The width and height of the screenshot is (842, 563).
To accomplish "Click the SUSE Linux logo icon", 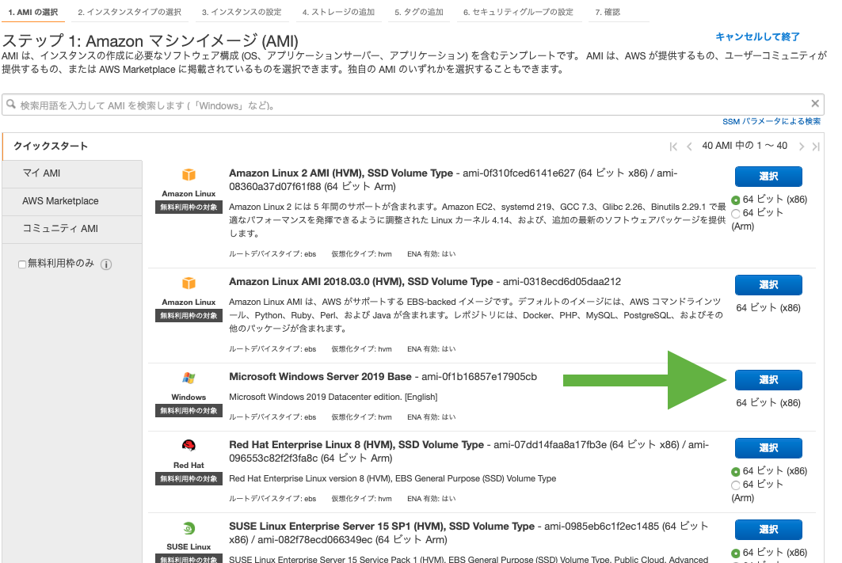I will click(189, 530).
